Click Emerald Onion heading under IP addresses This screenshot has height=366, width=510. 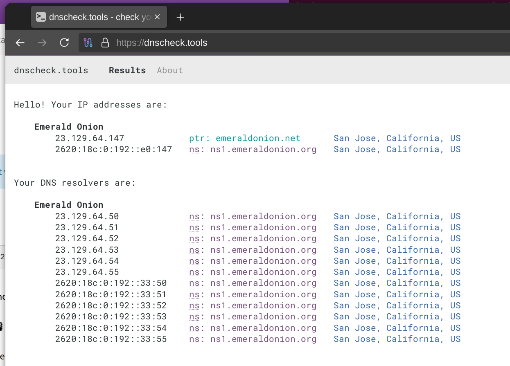[x=69, y=127]
